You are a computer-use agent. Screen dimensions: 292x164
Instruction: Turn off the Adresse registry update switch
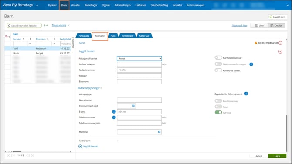pyautogui.click(x=218, y=113)
